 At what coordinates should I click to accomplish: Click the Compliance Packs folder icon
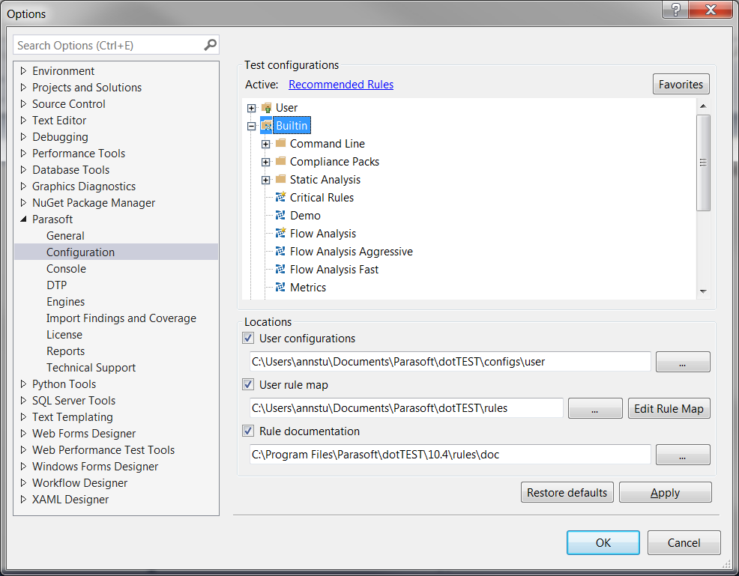(281, 161)
